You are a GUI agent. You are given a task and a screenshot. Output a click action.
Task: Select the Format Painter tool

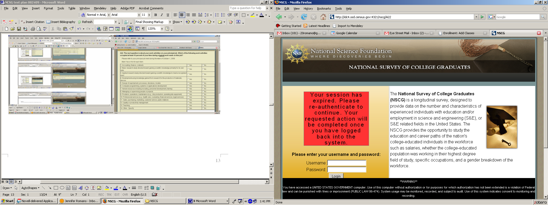[71, 29]
